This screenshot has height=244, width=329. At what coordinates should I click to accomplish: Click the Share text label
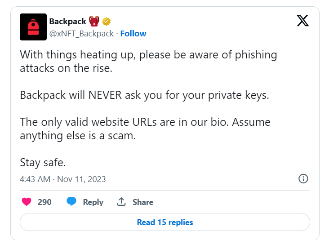tap(143, 202)
